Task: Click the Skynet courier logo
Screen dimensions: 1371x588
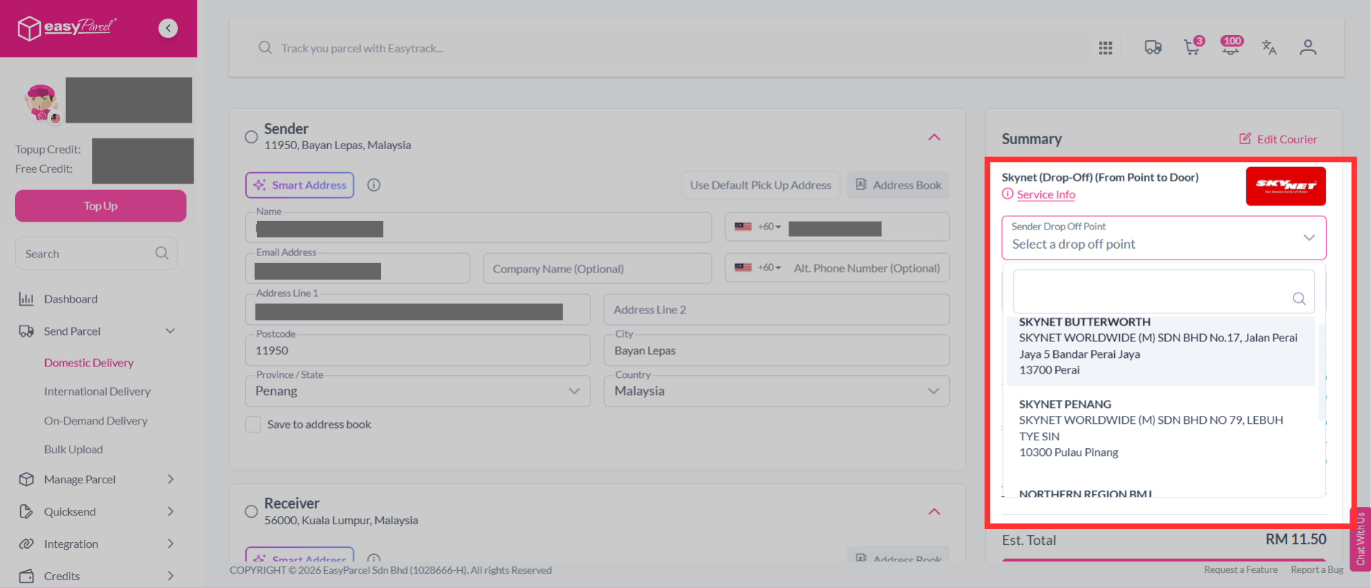Action: pos(1286,186)
